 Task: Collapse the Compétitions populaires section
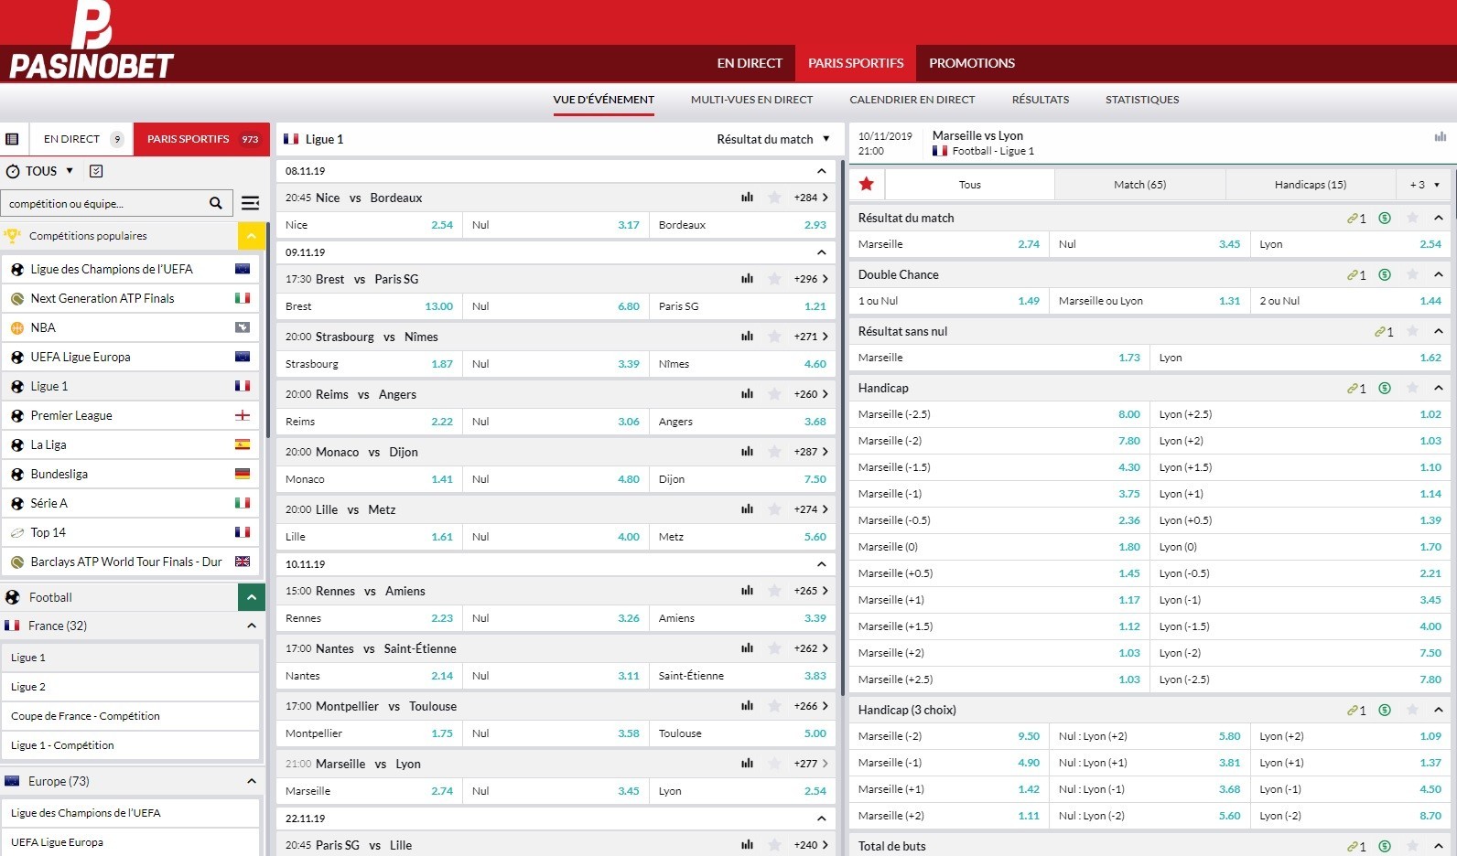[x=251, y=236]
